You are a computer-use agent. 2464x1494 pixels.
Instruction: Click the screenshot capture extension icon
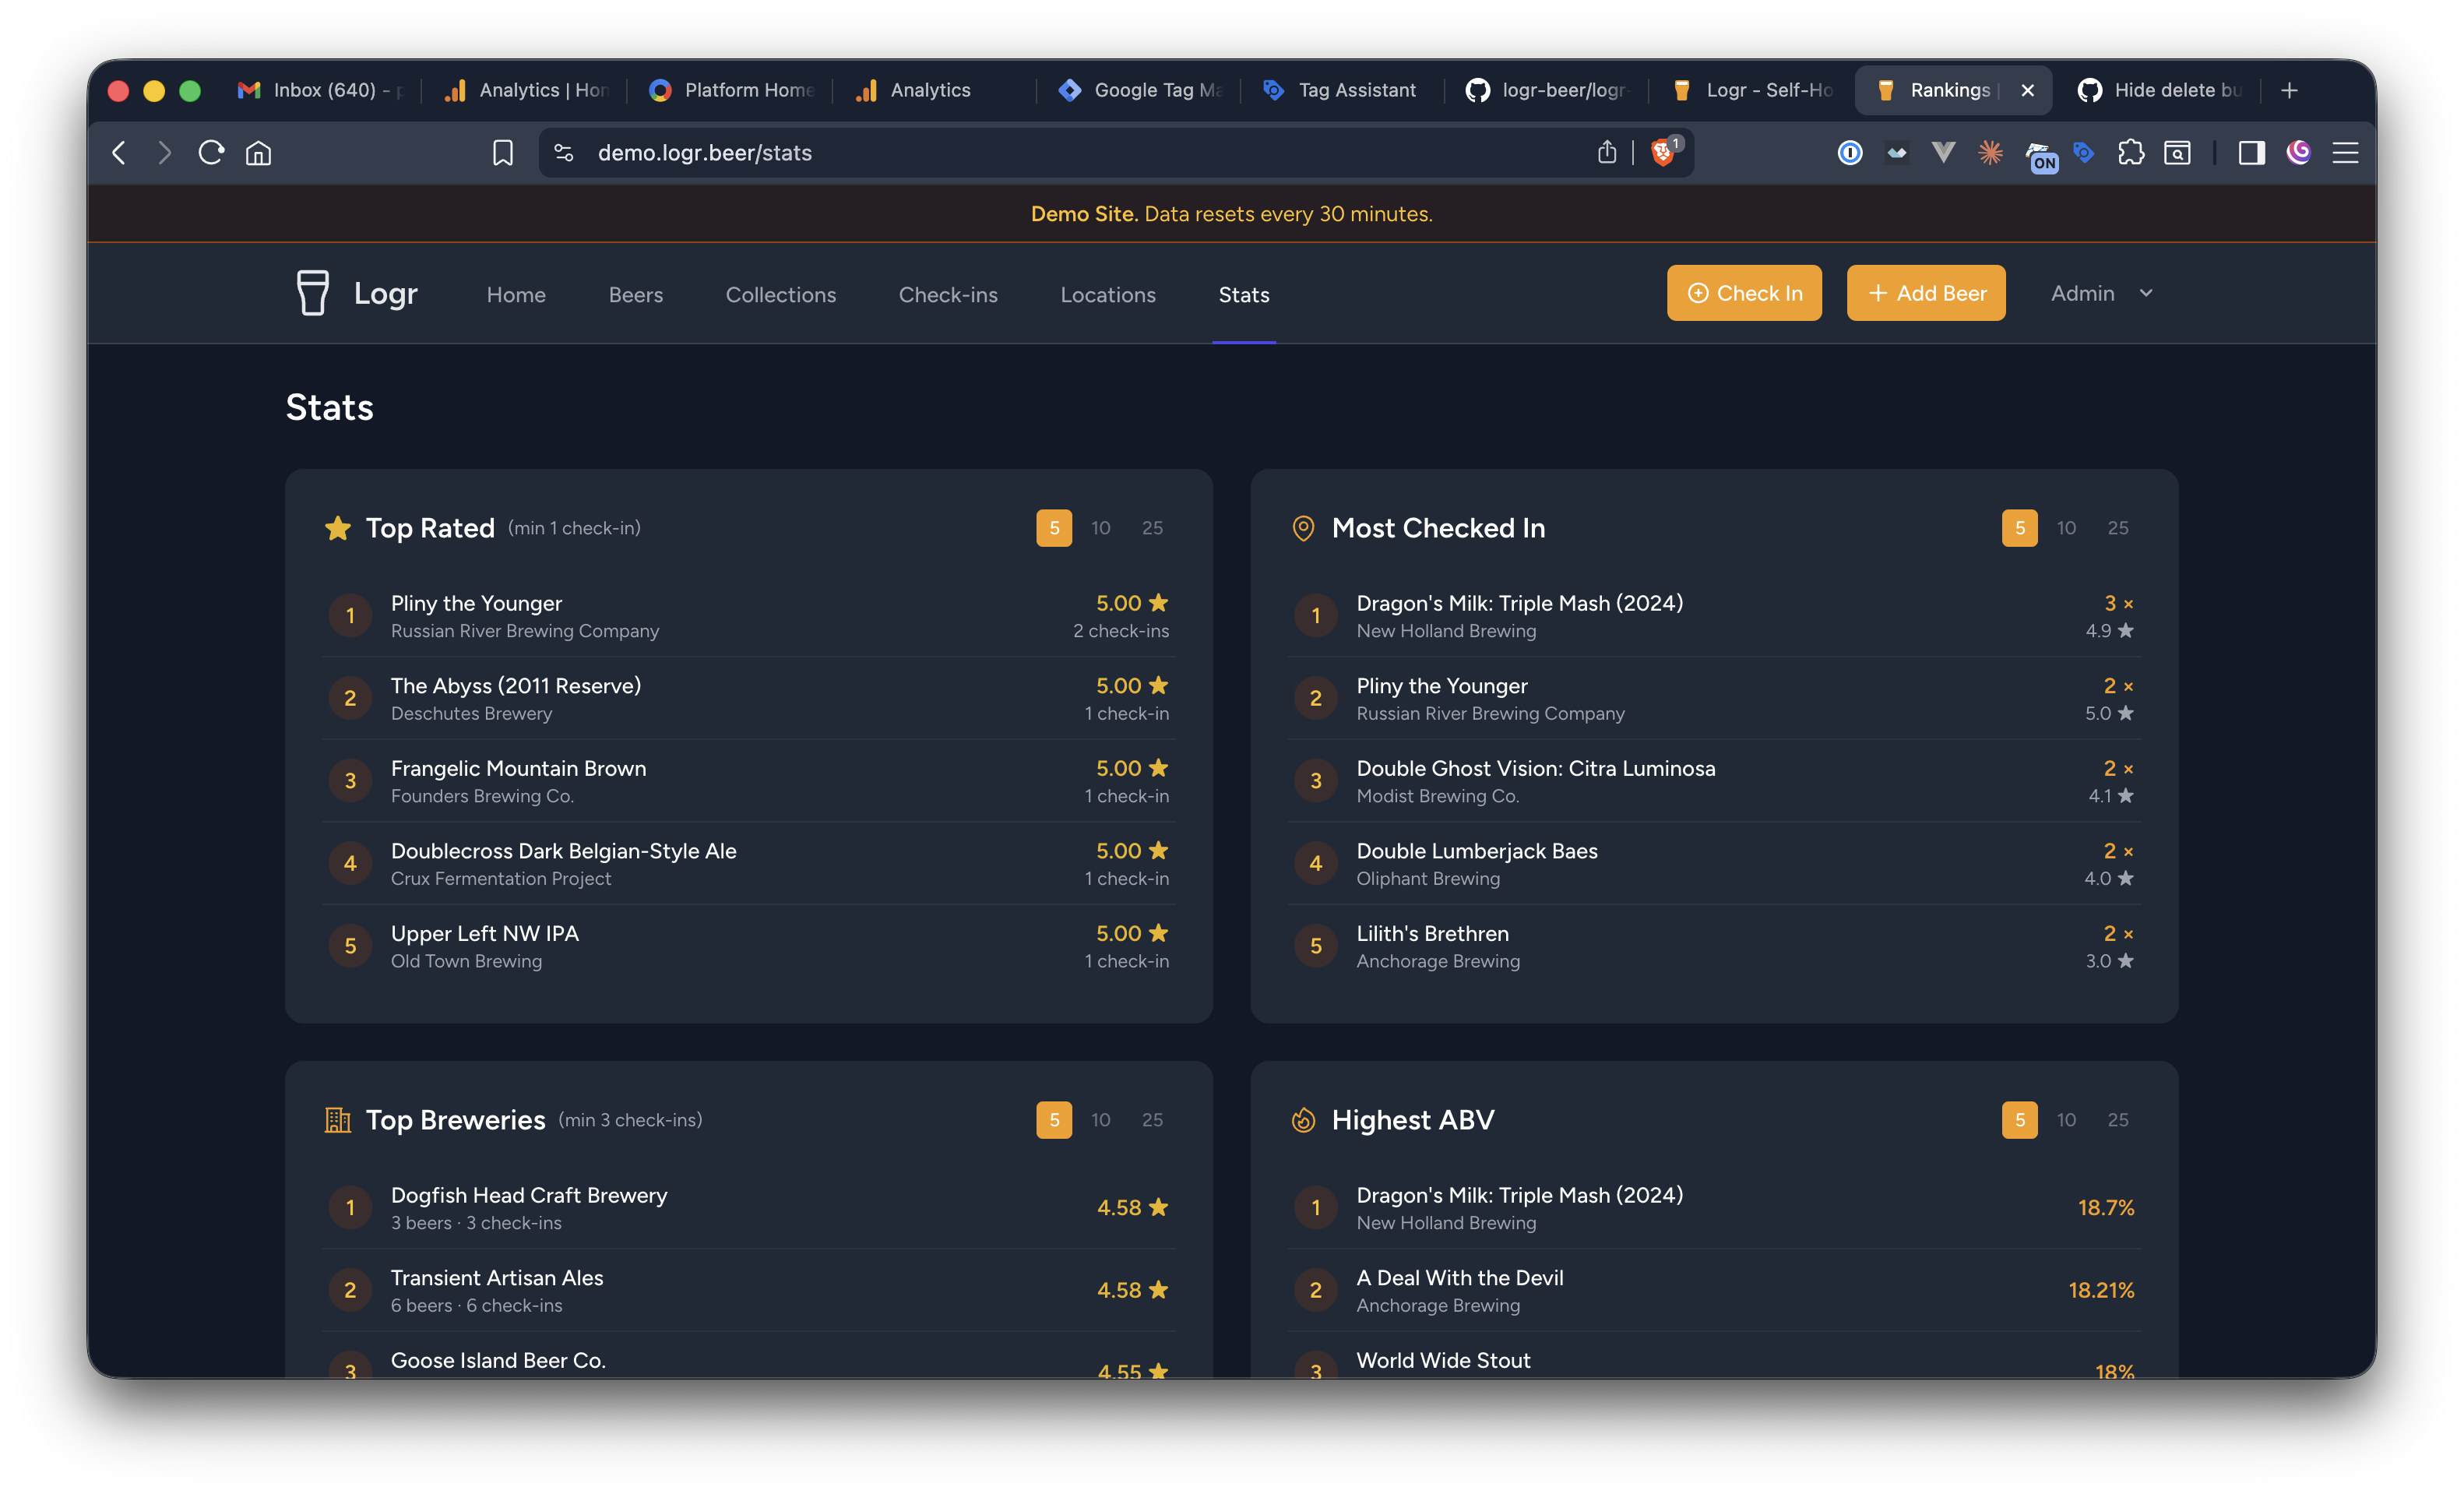(2177, 153)
